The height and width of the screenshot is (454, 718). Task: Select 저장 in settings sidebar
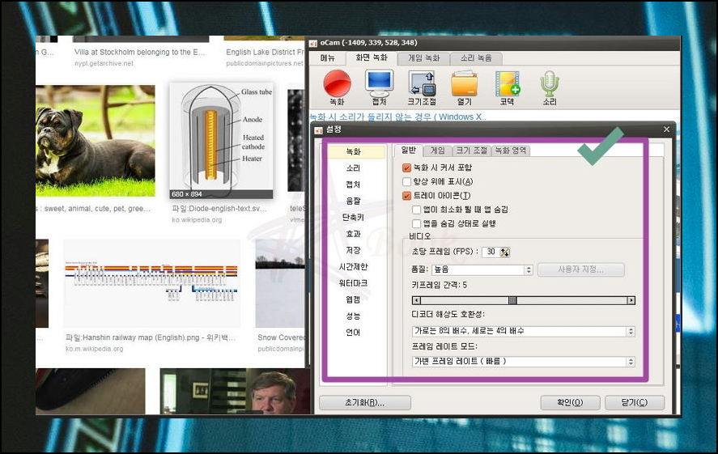point(353,250)
